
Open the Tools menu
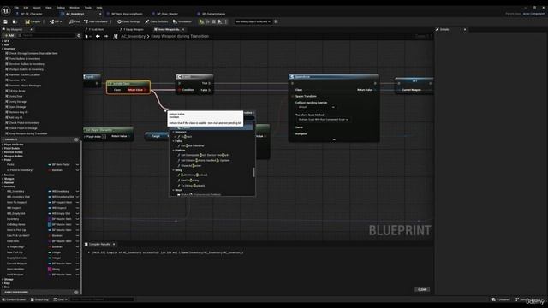pos(87,8)
